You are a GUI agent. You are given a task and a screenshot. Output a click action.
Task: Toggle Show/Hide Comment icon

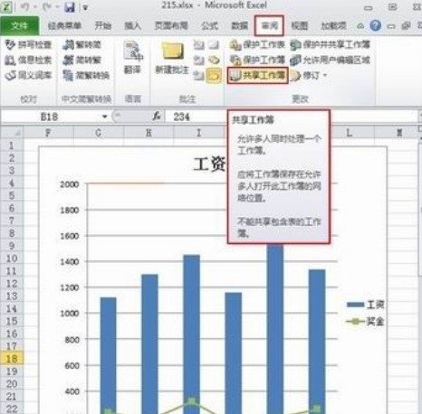pos(214,45)
